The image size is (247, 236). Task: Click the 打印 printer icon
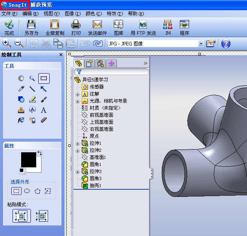76,24
